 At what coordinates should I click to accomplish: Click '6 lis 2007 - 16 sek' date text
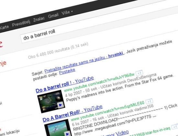(x=88, y=121)
